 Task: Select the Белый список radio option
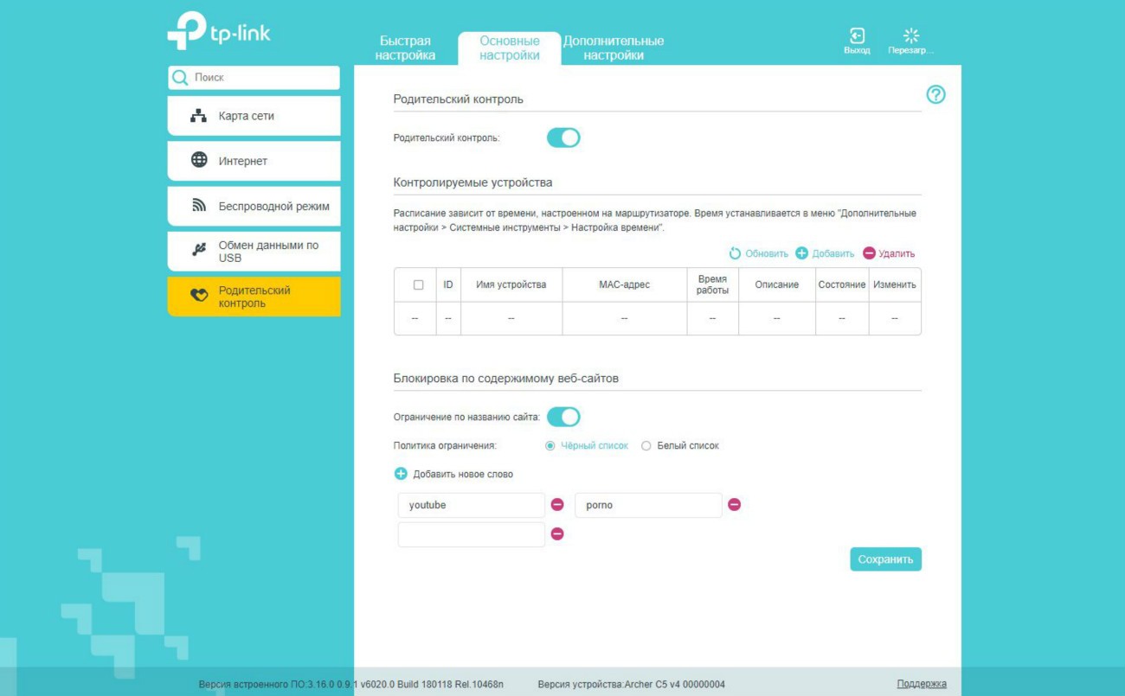646,446
